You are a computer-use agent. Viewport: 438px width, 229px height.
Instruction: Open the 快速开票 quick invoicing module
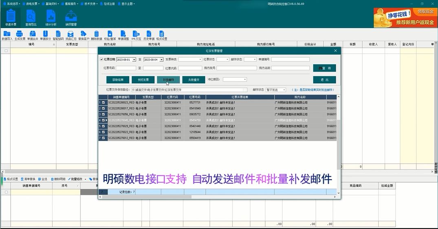[x=11, y=18]
